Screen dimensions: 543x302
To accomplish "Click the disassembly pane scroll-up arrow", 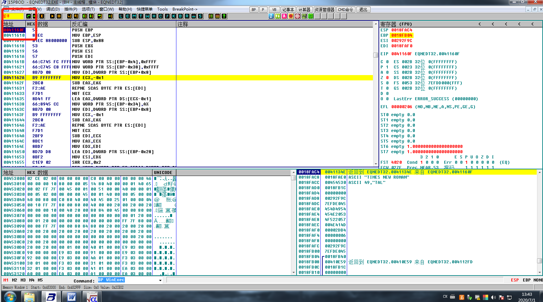I will pos(376,24).
